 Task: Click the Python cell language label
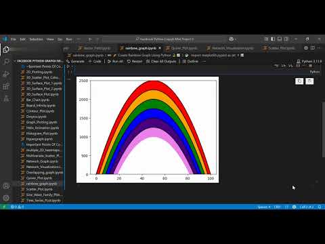[315, 72]
